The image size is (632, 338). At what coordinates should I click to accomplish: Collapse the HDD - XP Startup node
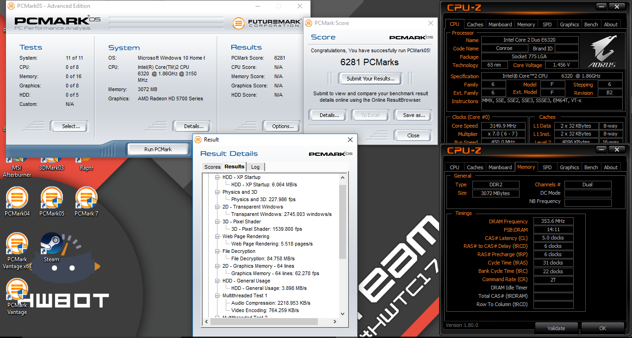tap(218, 177)
